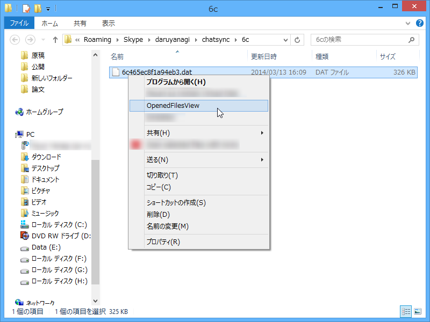The height and width of the screenshot is (322, 430).
Task: Open the ファイル ribbon tab
Action: coord(19,23)
